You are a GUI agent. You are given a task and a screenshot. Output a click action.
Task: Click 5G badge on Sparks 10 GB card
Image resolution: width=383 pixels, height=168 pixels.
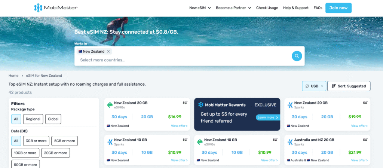(185, 140)
